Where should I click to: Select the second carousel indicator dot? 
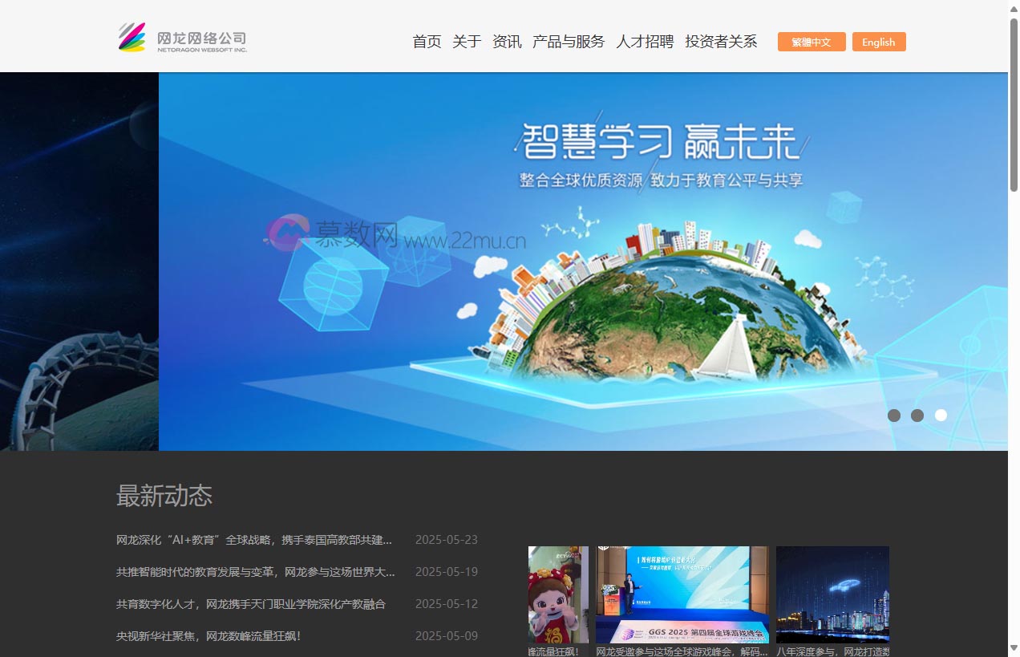[x=917, y=416]
